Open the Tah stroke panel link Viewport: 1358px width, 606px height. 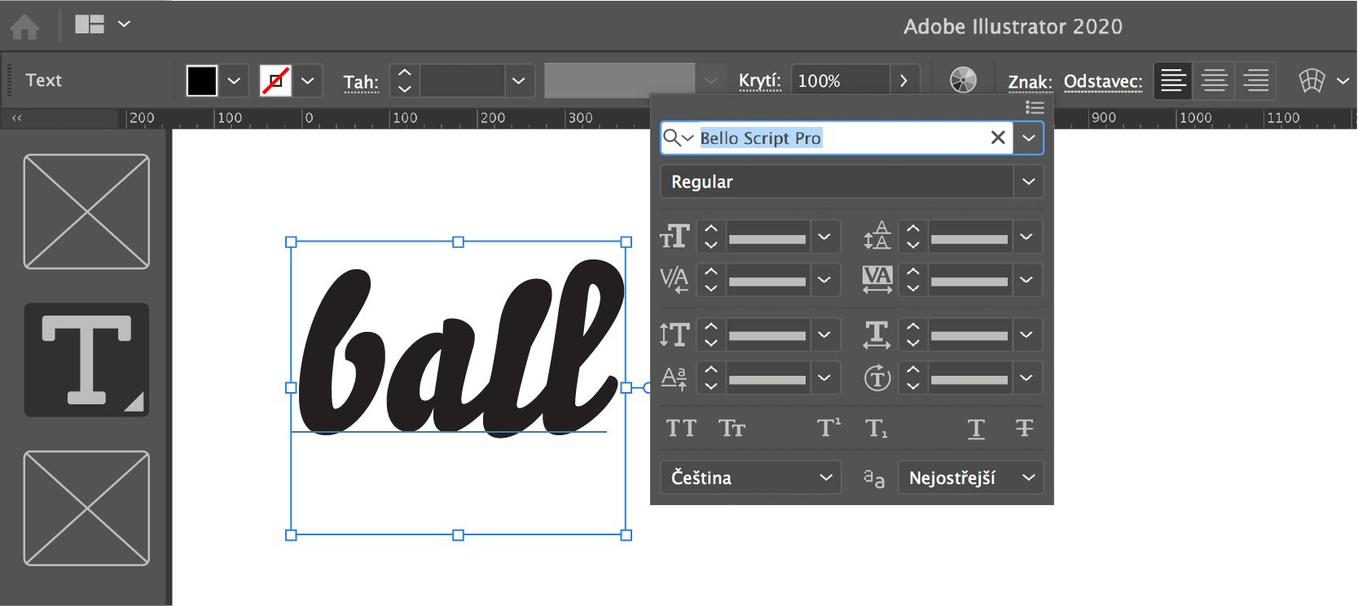pyautogui.click(x=361, y=82)
